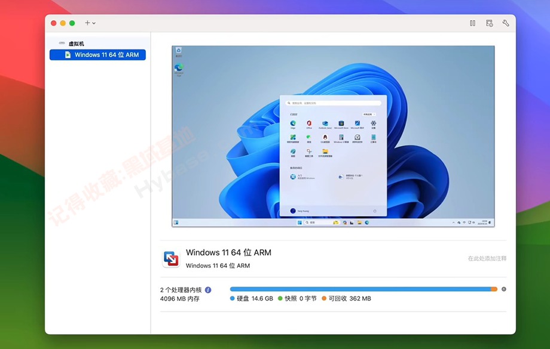Click the 在此处添加注释 notes field

point(487,258)
